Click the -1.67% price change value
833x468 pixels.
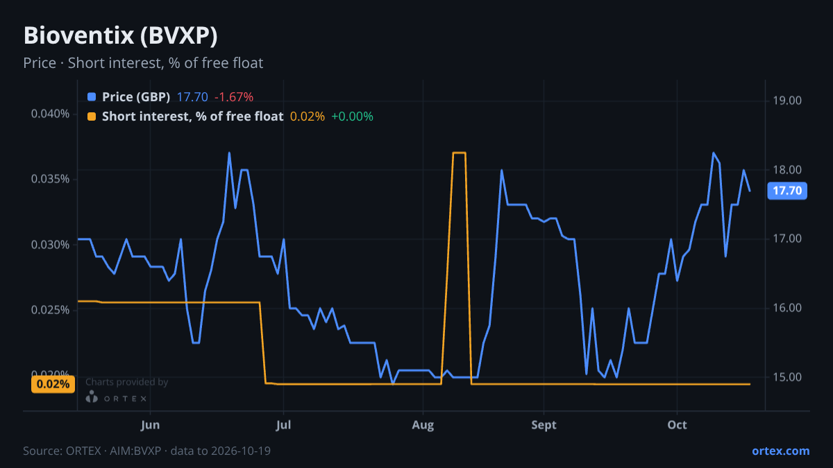coord(233,97)
